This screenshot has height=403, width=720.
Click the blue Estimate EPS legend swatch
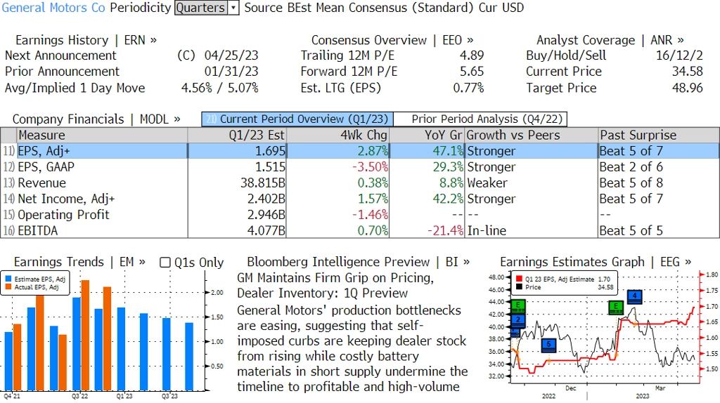coord(8,279)
